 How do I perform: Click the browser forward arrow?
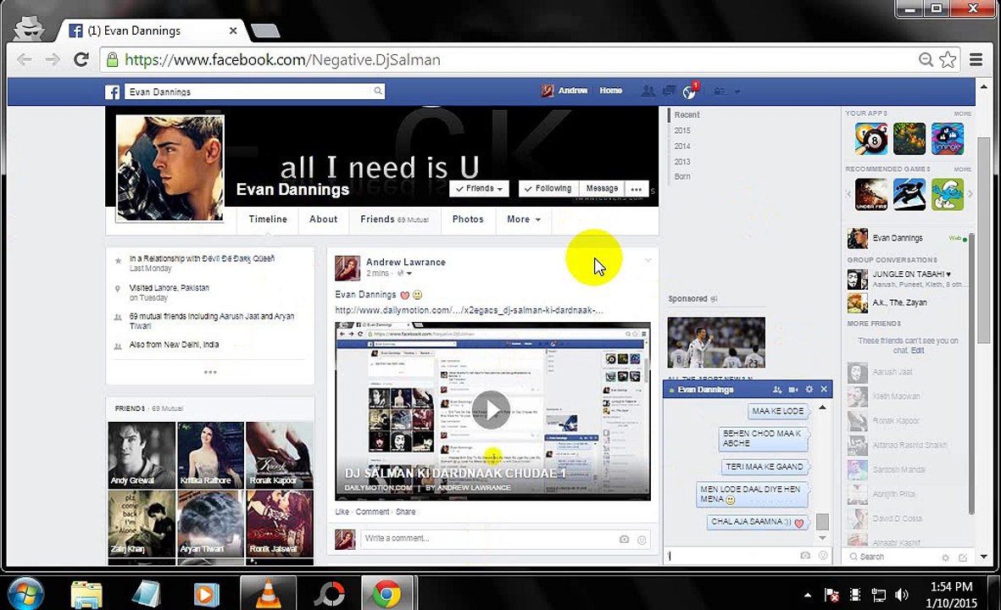53,60
